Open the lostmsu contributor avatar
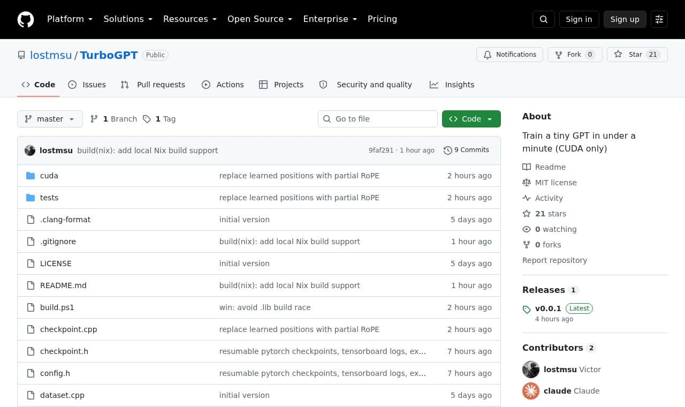Viewport: 685px width, 407px height. pos(531,370)
